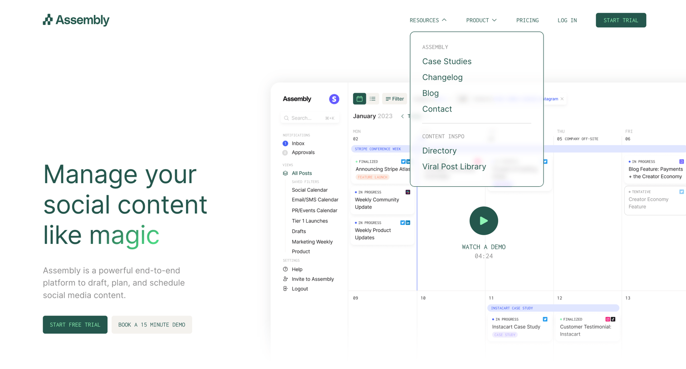Go to previous month arrow
This screenshot has width=686, height=369.
(402, 117)
